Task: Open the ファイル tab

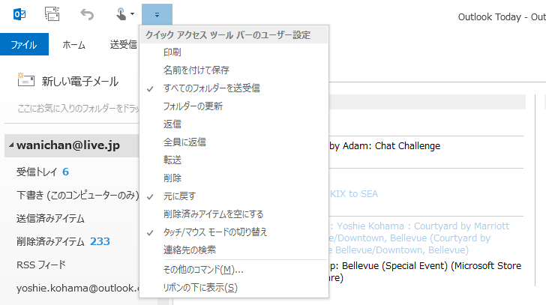Action: tap(24, 44)
